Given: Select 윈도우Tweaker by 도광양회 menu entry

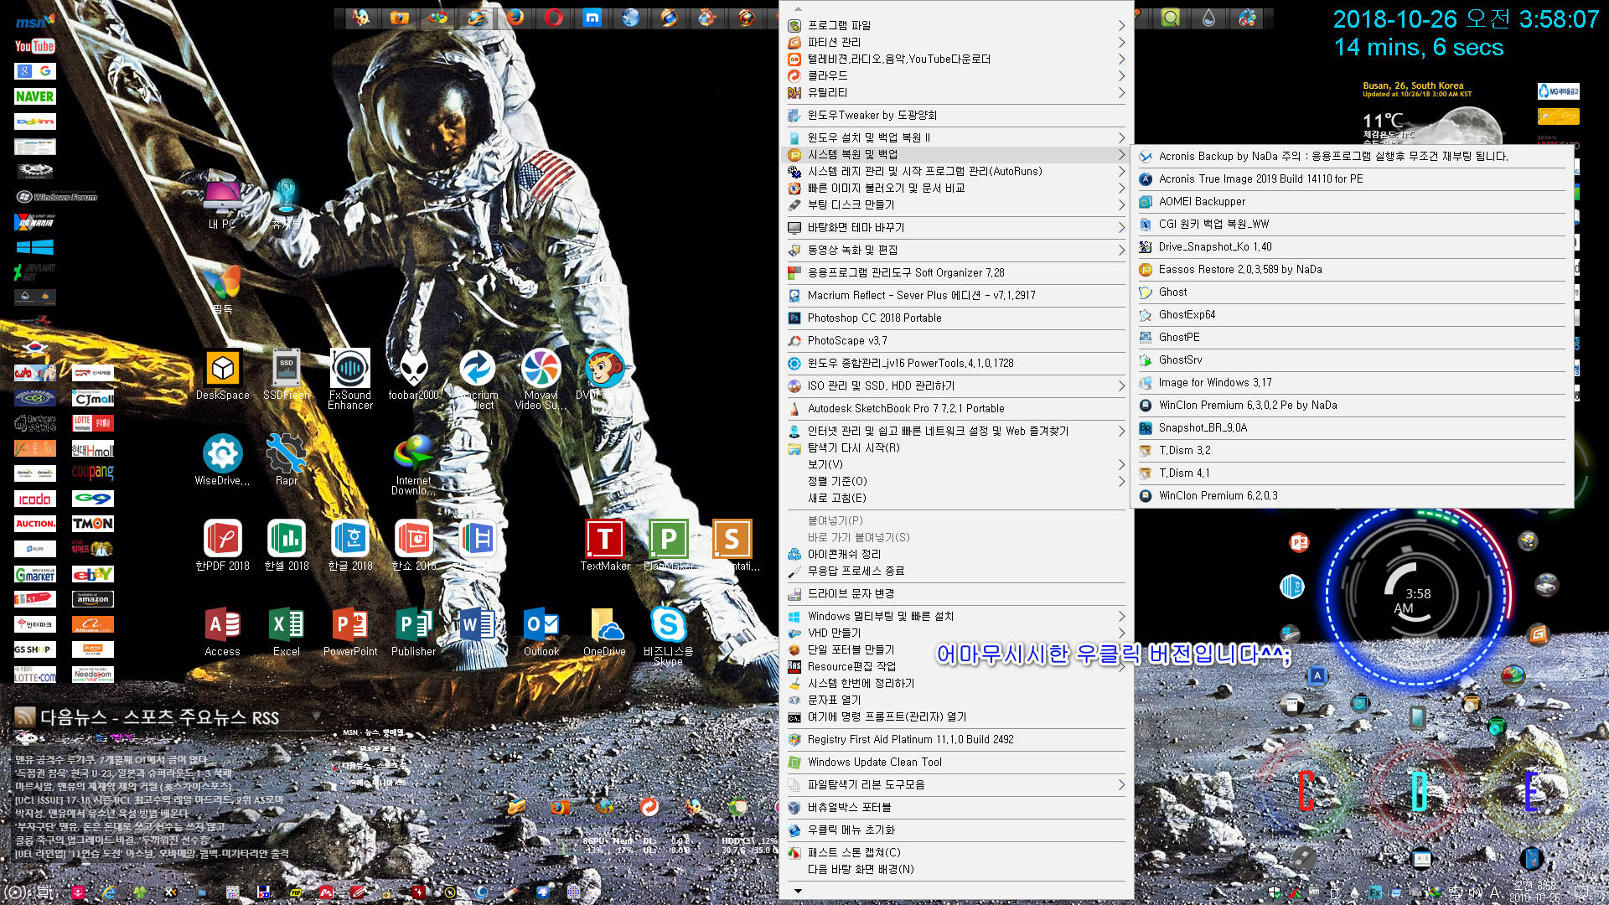Looking at the screenshot, I should (x=956, y=115).
